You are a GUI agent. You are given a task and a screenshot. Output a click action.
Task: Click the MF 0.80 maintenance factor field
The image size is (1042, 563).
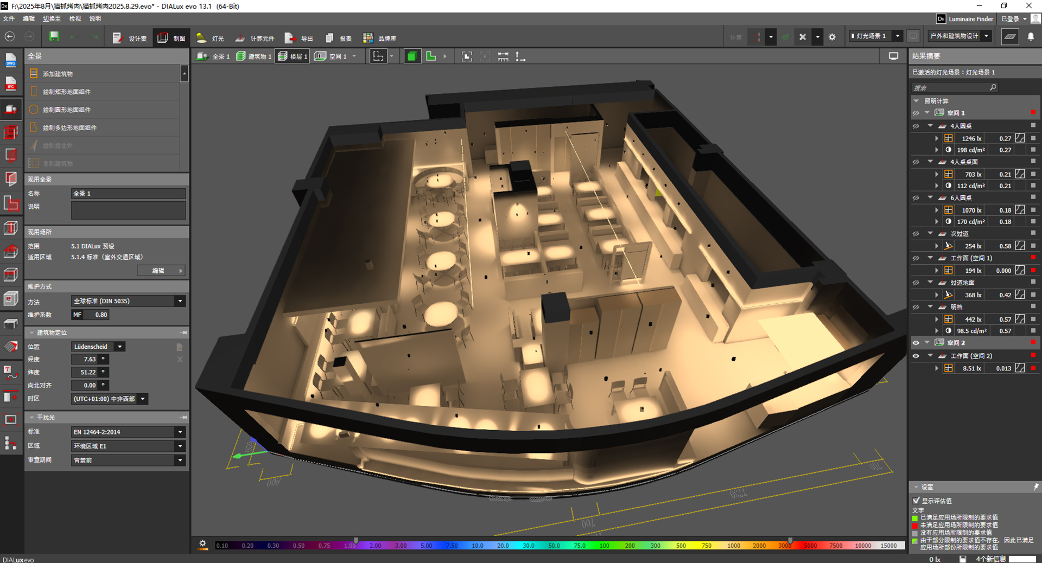pyautogui.click(x=90, y=315)
